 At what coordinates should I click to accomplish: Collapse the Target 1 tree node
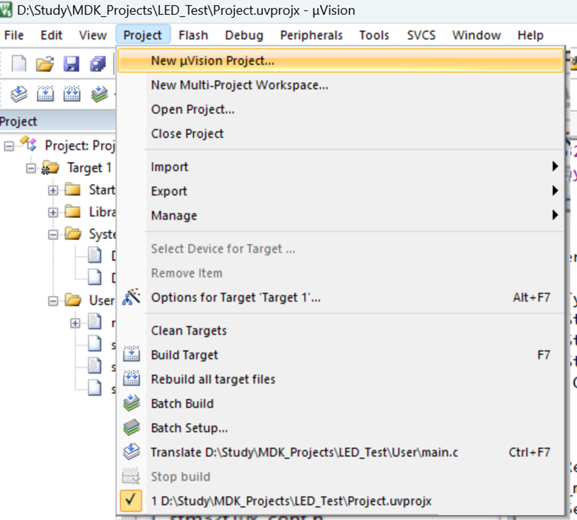pyautogui.click(x=31, y=168)
